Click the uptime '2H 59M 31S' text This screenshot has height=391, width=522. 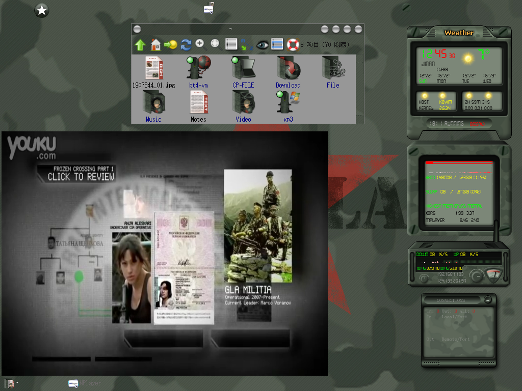tap(477, 102)
